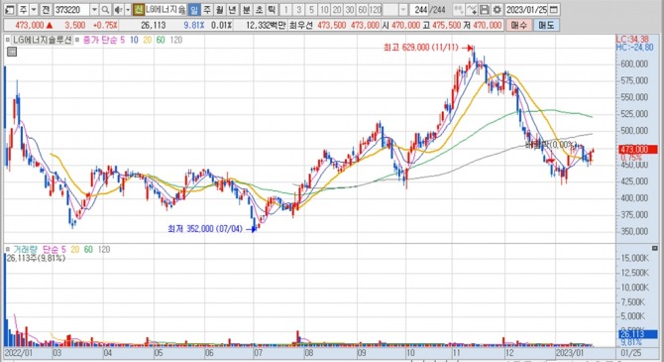Open the 주 market type dropdown arrow
This screenshot has height=362, width=664.
(x=34, y=9)
